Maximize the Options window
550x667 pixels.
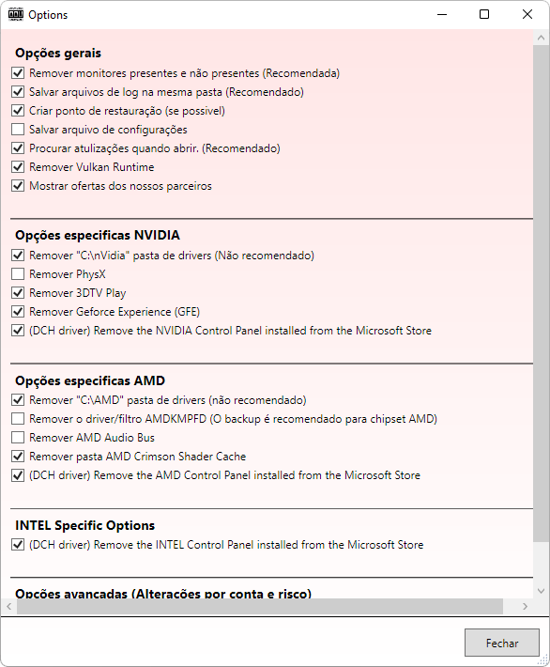pos(484,14)
